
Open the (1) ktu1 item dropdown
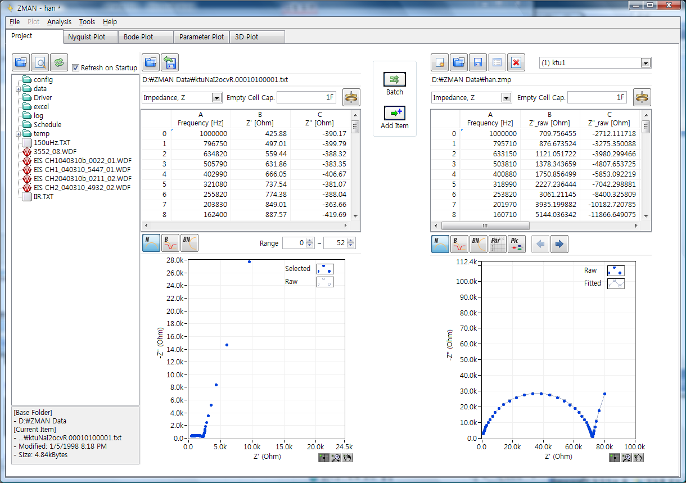click(x=645, y=63)
